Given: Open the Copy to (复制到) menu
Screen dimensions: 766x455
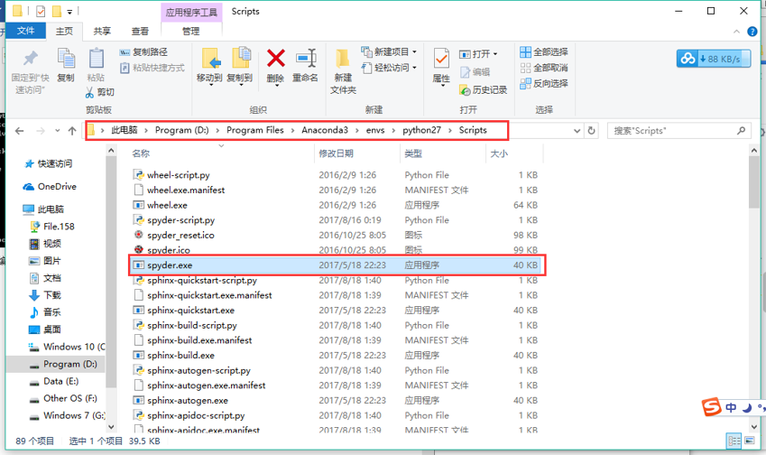Looking at the screenshot, I should tap(240, 67).
